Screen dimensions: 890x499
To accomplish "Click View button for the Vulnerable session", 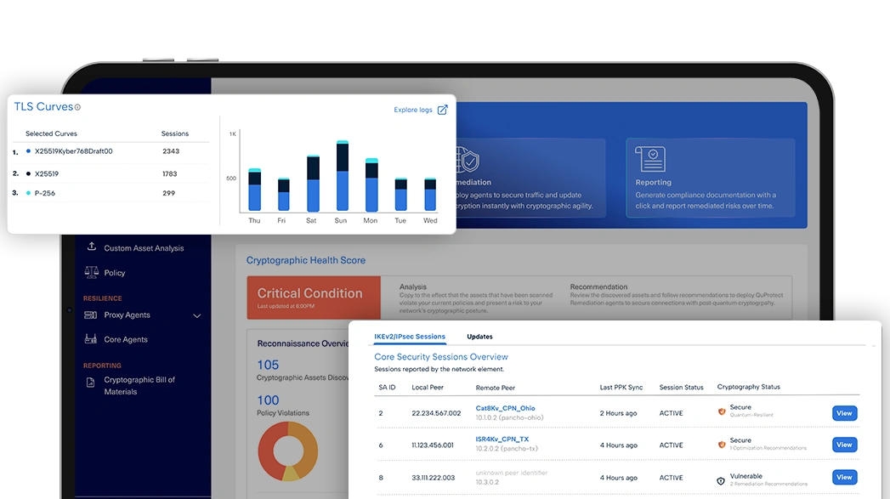I will tap(843, 477).
